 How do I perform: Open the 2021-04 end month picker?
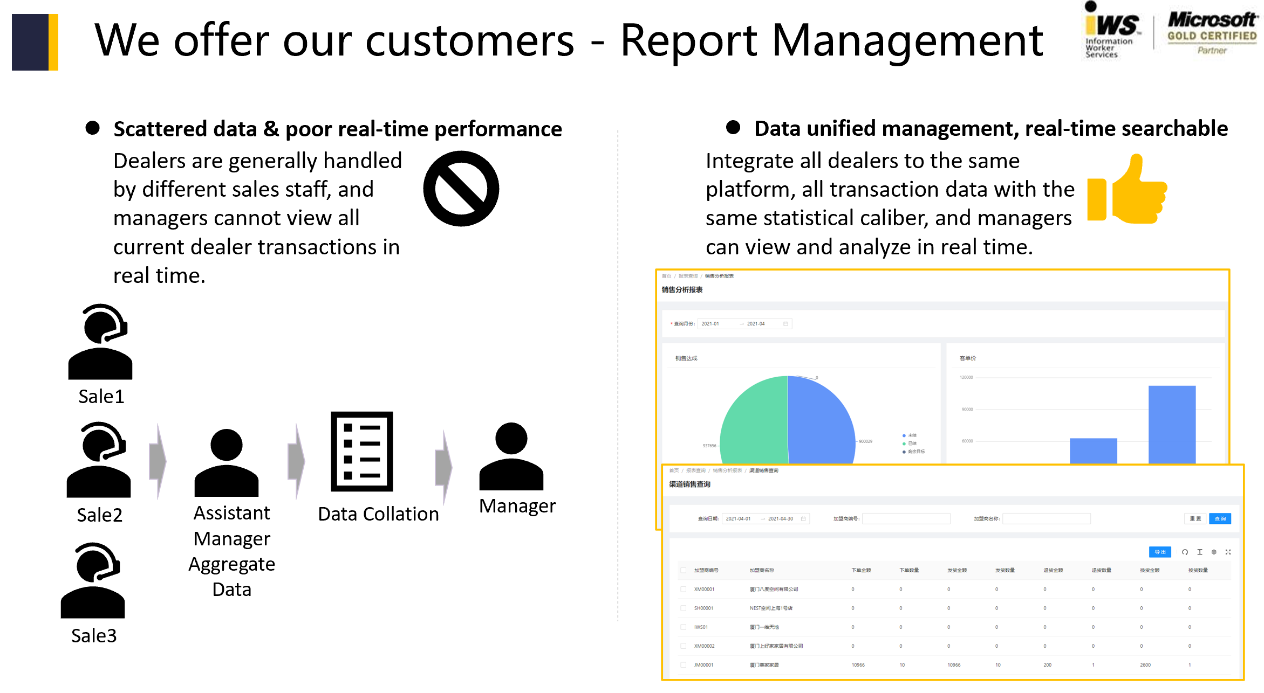click(x=756, y=324)
